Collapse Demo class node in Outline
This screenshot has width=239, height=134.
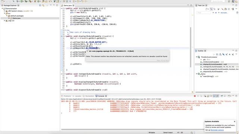coord(197,74)
